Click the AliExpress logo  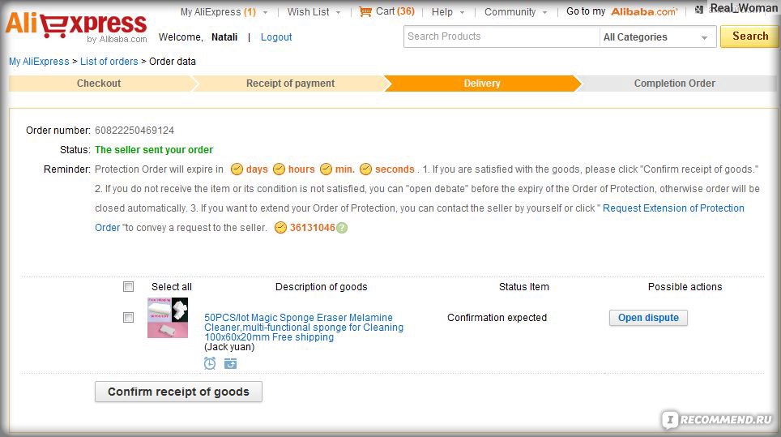76,26
